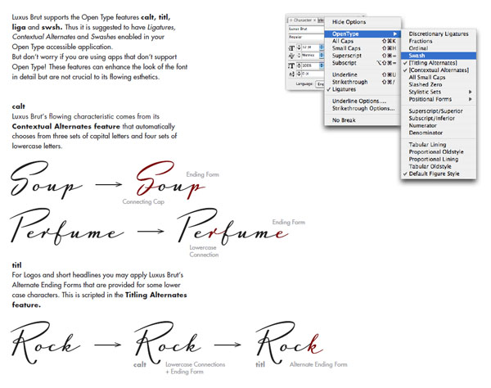Select Proportional Oldstyle figure style

point(439,151)
